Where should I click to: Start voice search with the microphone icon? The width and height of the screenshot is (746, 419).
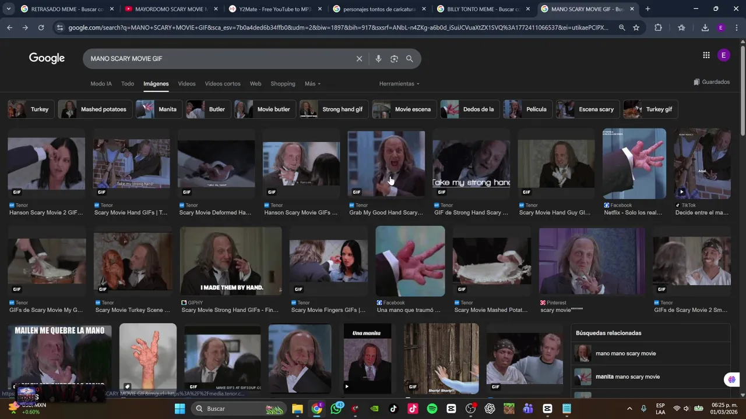click(x=378, y=59)
